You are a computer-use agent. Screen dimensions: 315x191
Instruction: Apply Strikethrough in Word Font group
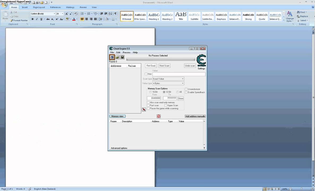coord(48,19)
